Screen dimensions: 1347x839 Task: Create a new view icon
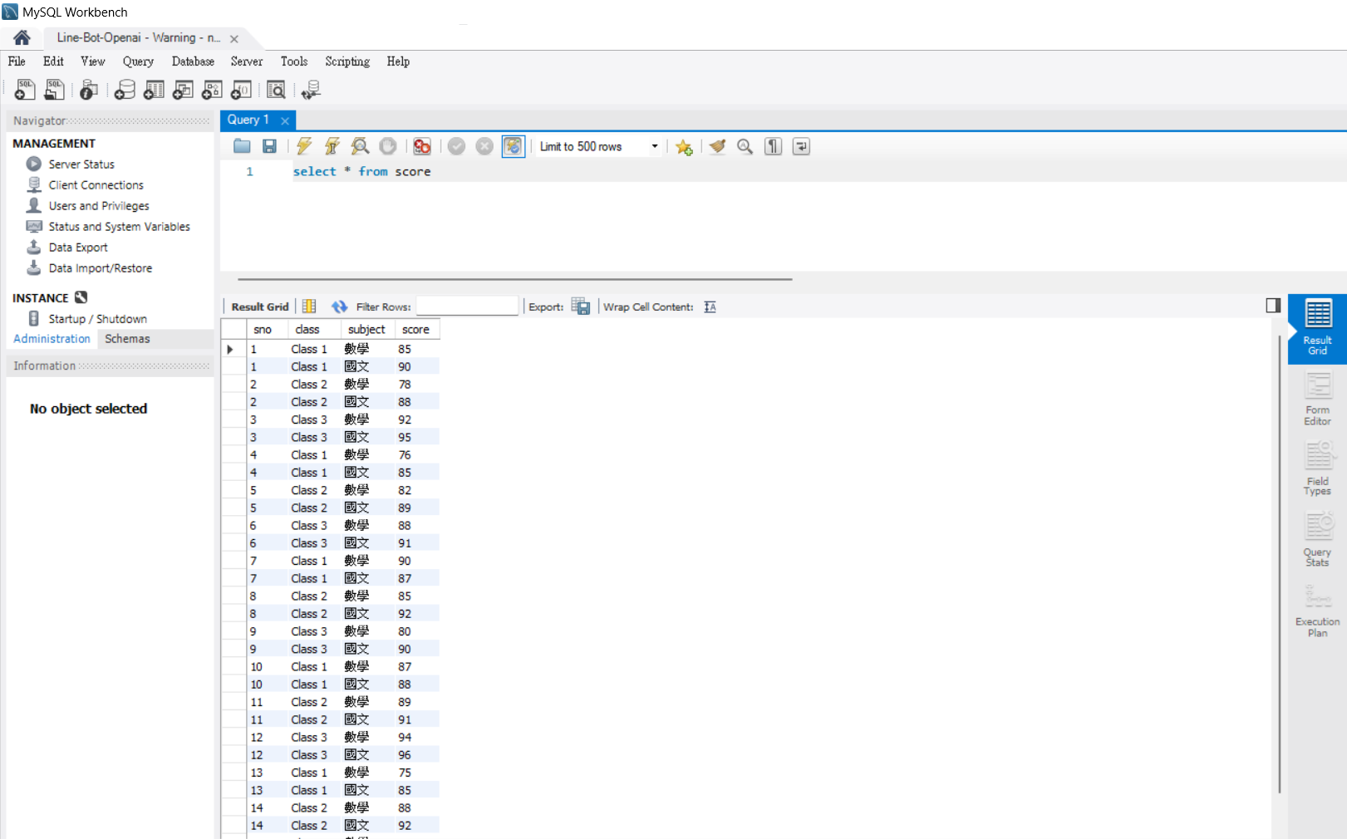(x=183, y=90)
